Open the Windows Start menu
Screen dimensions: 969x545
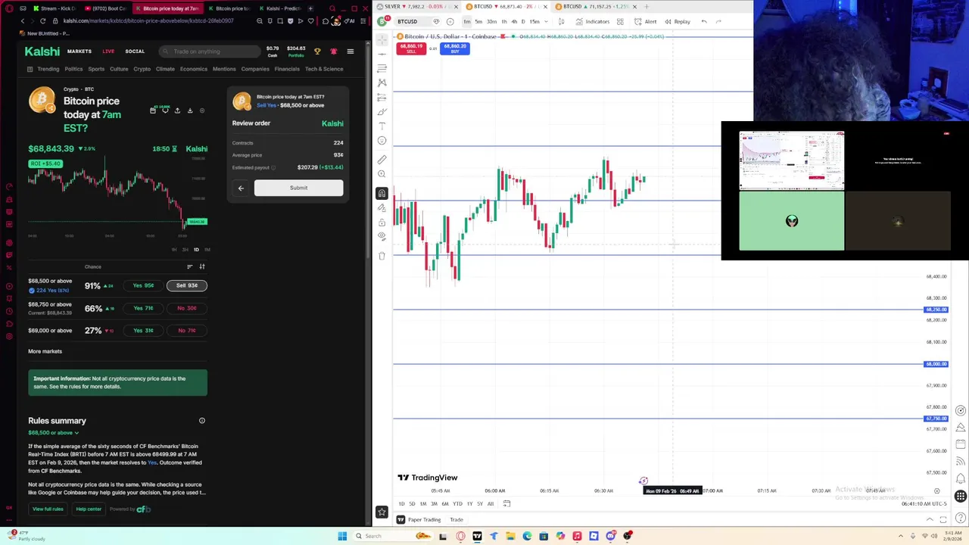[342, 536]
